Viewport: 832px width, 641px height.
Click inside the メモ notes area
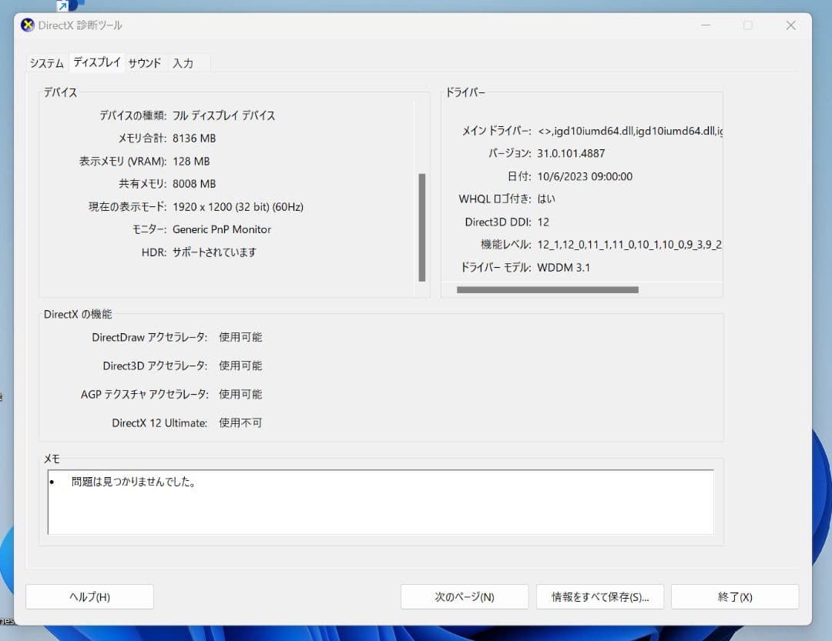pyautogui.click(x=381, y=504)
